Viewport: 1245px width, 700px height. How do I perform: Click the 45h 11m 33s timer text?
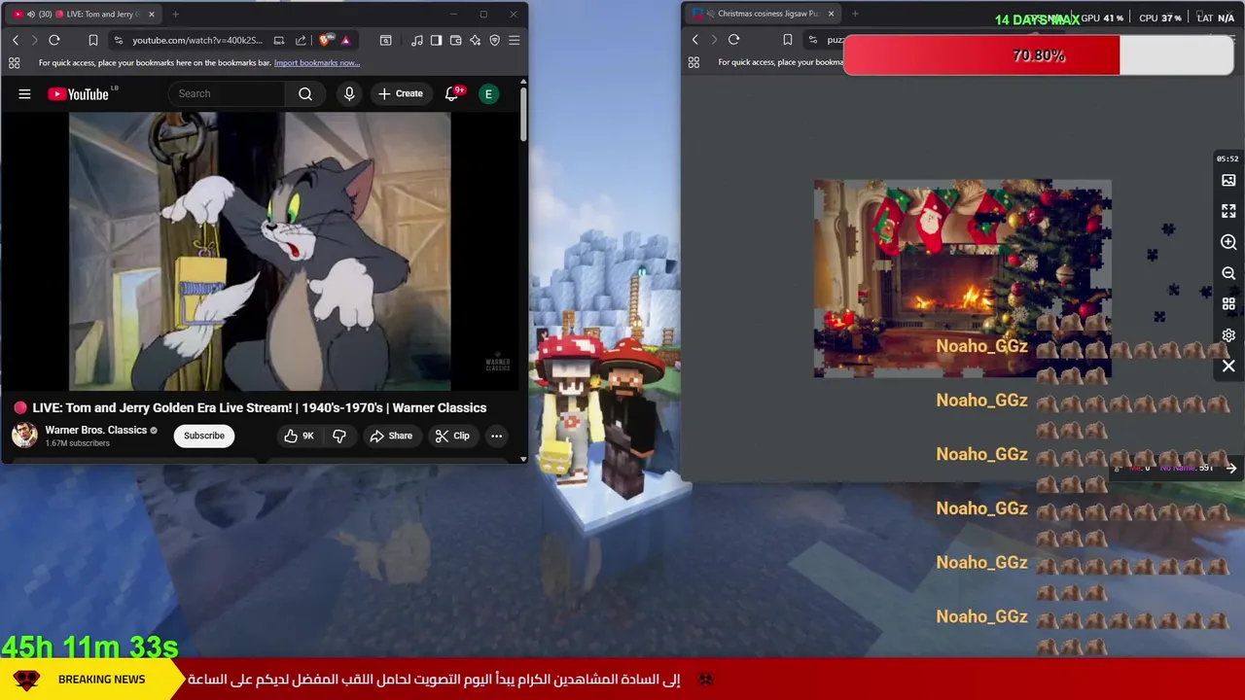click(x=89, y=647)
